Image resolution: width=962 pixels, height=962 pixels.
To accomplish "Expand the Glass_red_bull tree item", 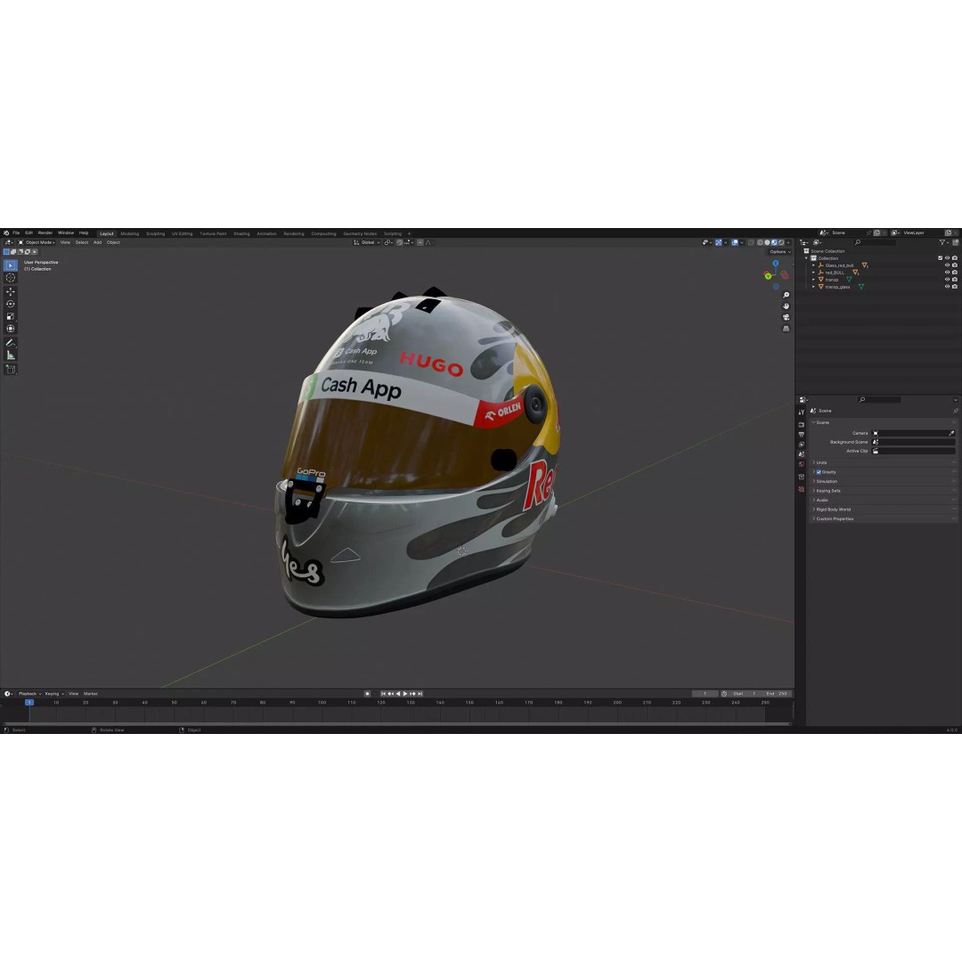I will 813,265.
